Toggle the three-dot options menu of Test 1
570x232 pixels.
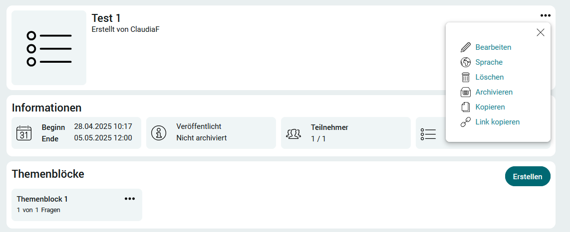pyautogui.click(x=545, y=15)
